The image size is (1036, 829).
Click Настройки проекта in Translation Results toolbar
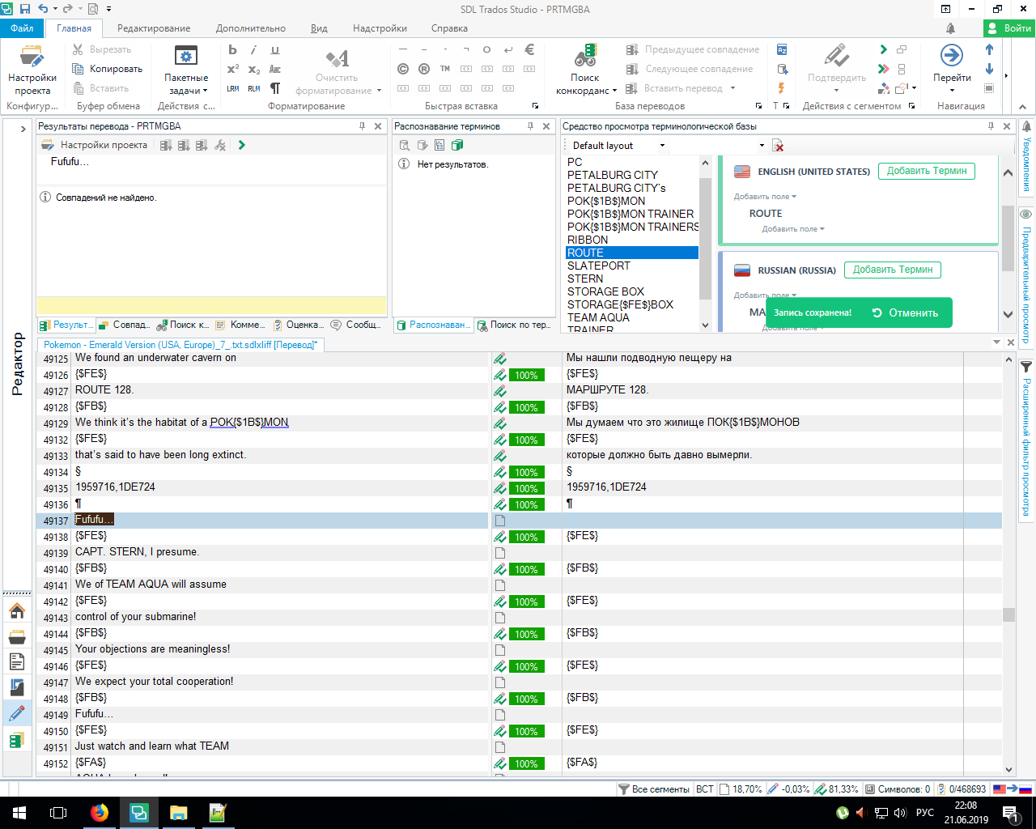tap(96, 145)
